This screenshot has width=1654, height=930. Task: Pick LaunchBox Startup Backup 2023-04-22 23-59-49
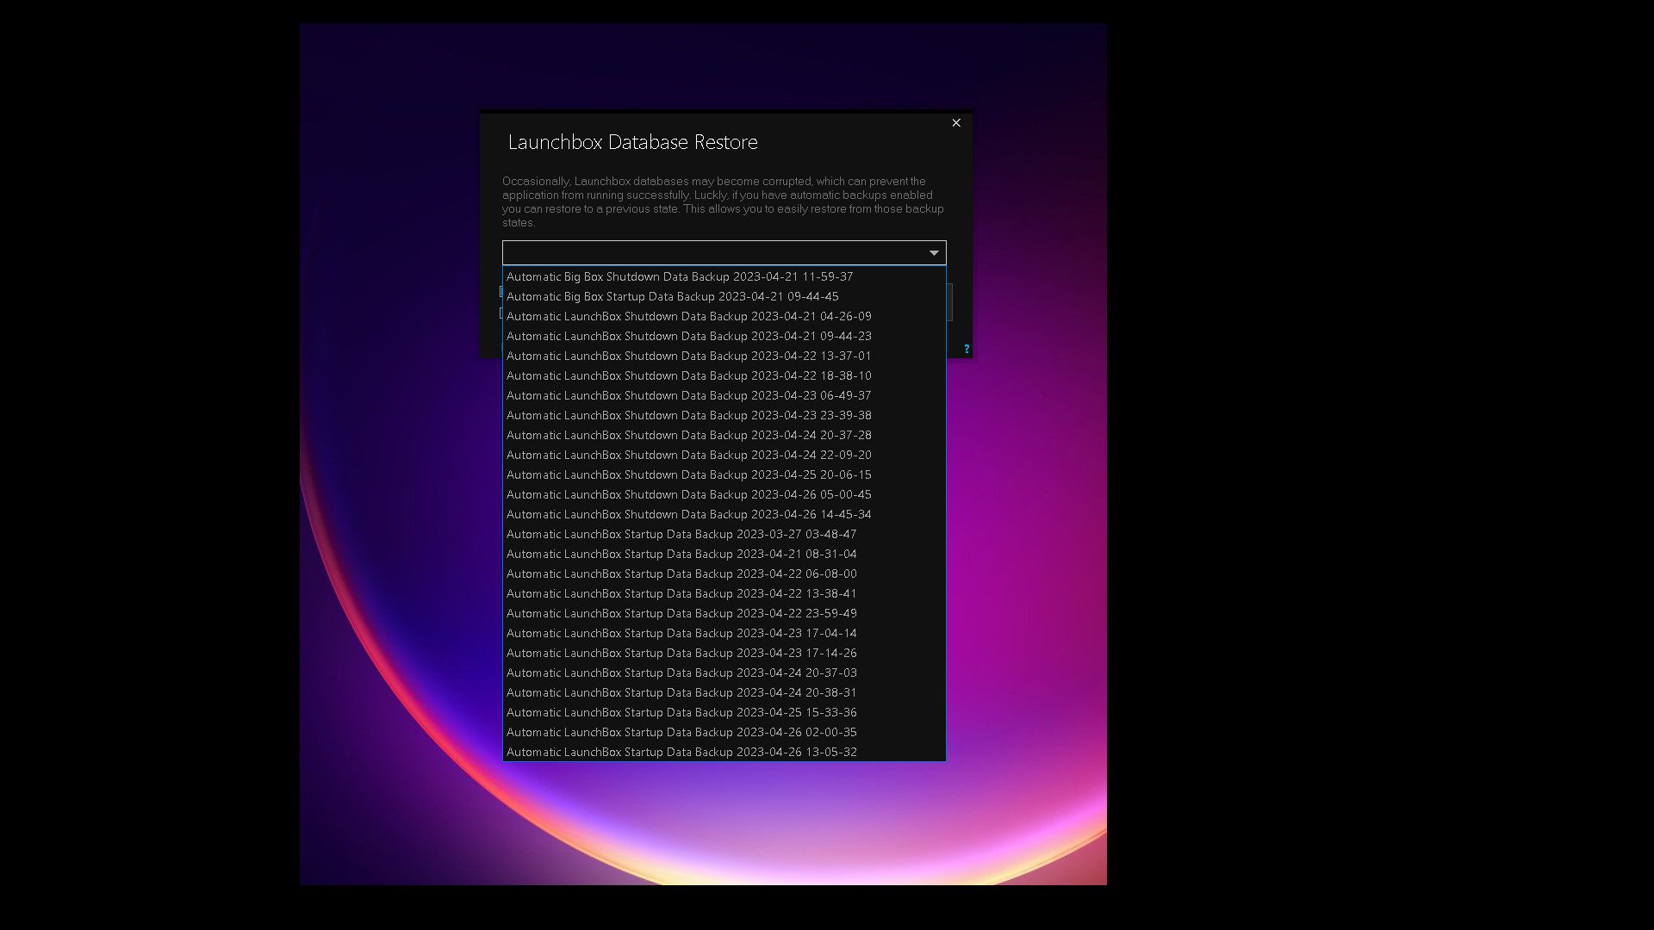(724, 613)
